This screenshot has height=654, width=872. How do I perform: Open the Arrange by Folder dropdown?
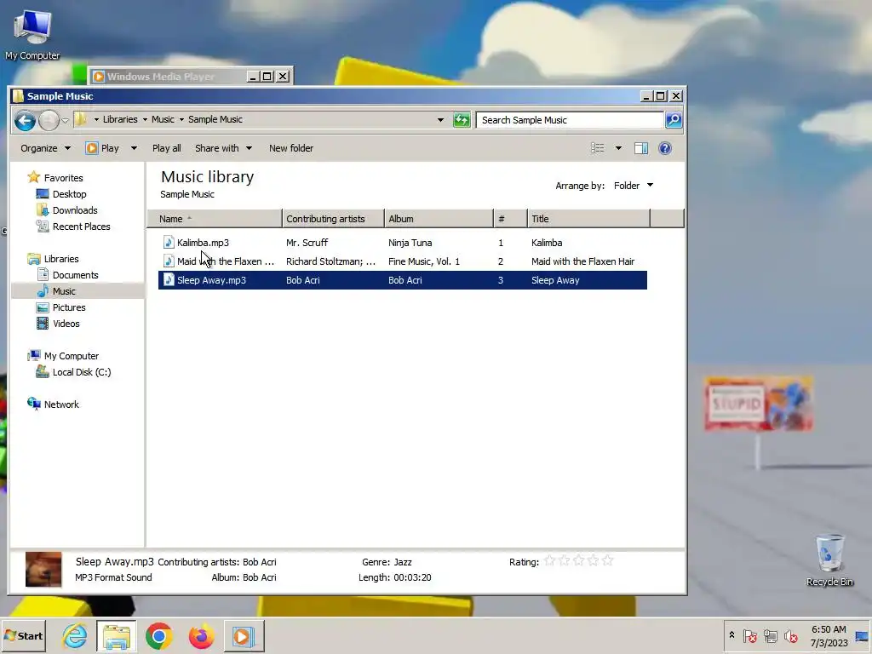point(634,185)
